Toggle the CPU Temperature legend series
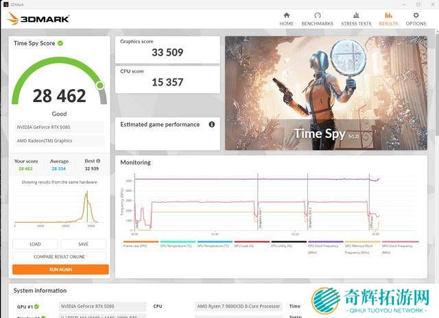This screenshot has width=439, height=318. 177,245
